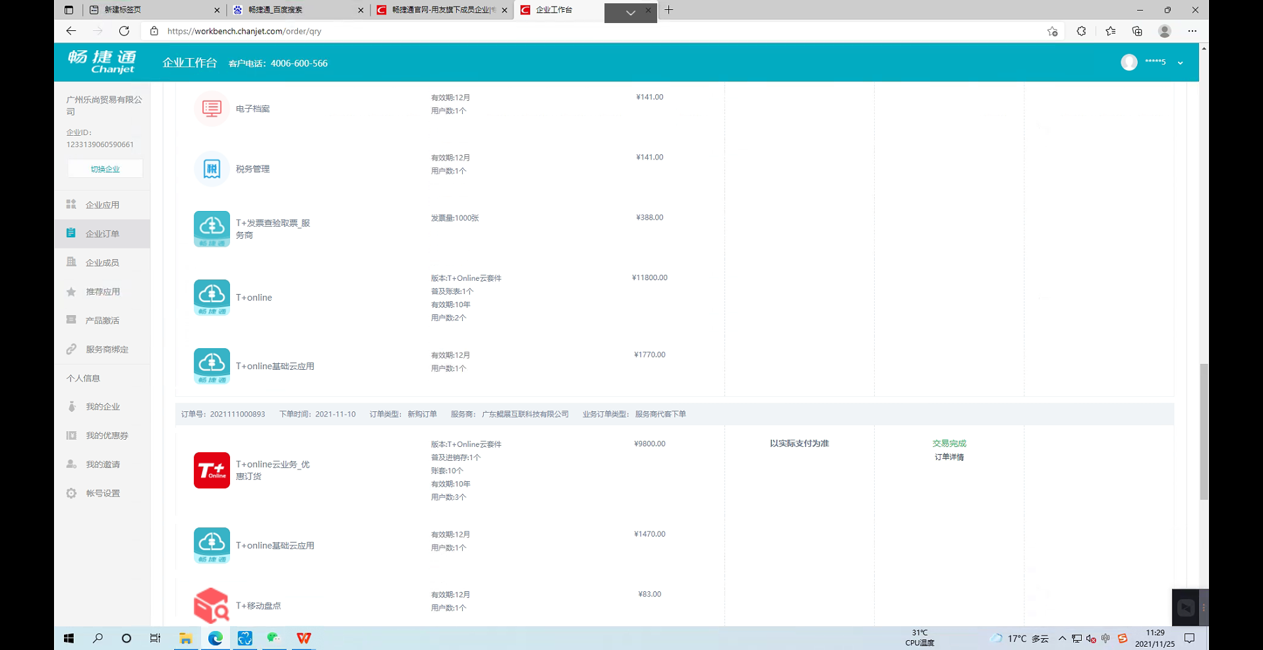This screenshot has width=1263, height=650.
Task: Select 企业订单 sidebar item
Action: click(102, 234)
